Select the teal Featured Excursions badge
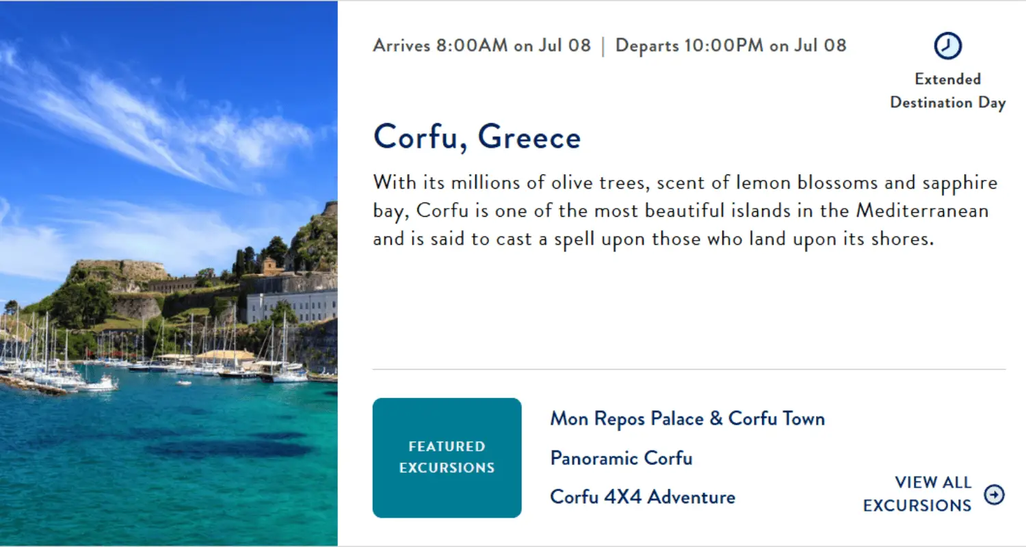1026x547 pixels. point(447,457)
